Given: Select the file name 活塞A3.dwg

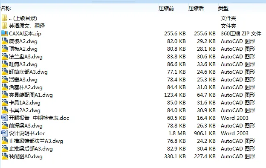Looking at the screenshot, I should coord(23,80).
